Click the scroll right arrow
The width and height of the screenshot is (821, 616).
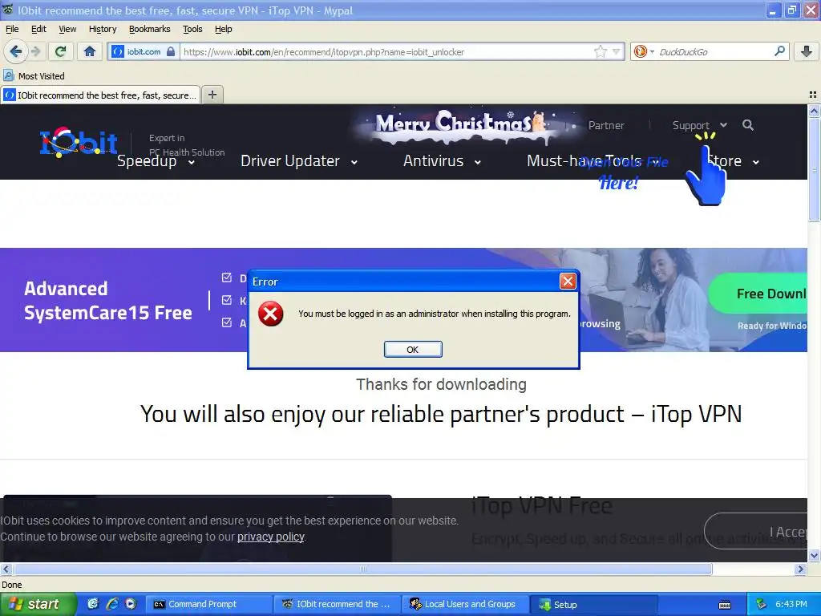(800, 569)
